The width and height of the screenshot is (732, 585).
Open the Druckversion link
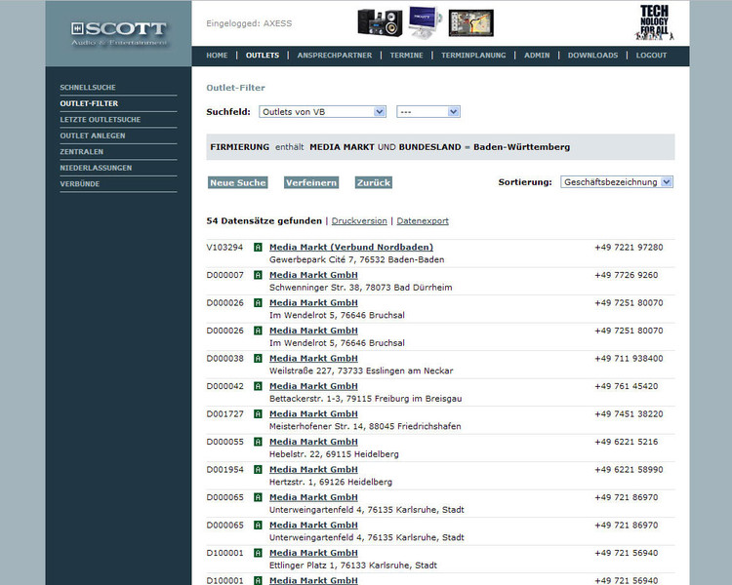359,221
